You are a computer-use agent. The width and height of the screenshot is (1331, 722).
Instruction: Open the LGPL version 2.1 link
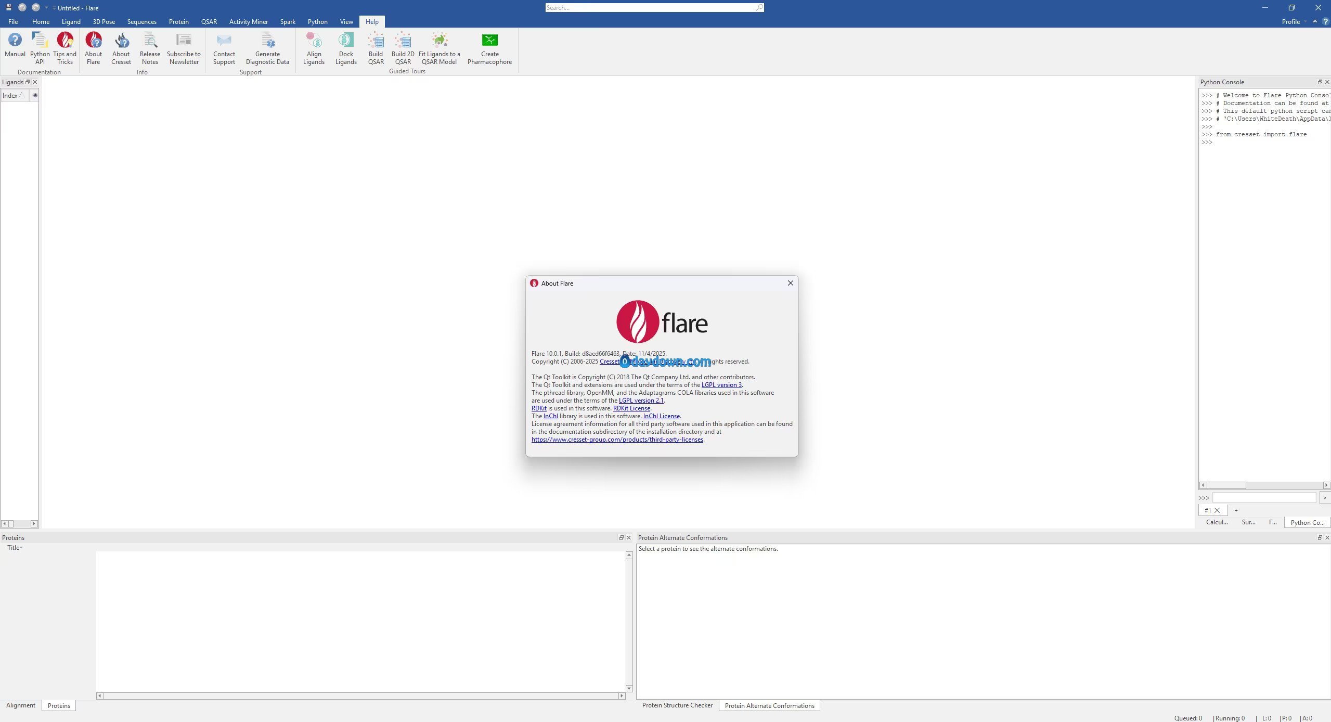641,401
